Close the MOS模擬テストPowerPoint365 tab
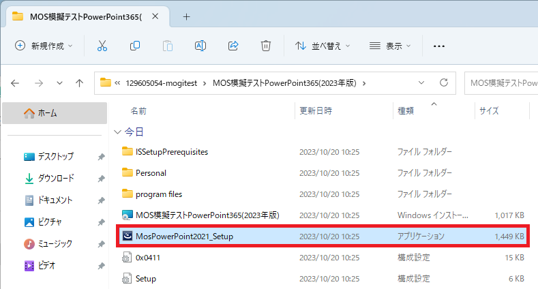The height and width of the screenshot is (289, 538). [x=155, y=16]
